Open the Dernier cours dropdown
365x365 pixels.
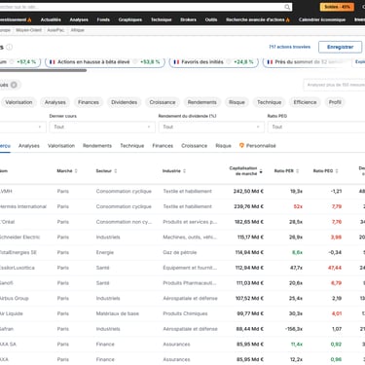(102, 127)
